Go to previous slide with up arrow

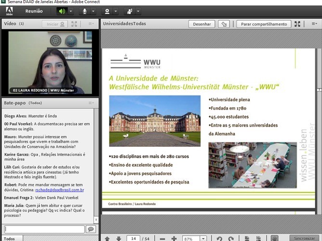tap(107, 239)
